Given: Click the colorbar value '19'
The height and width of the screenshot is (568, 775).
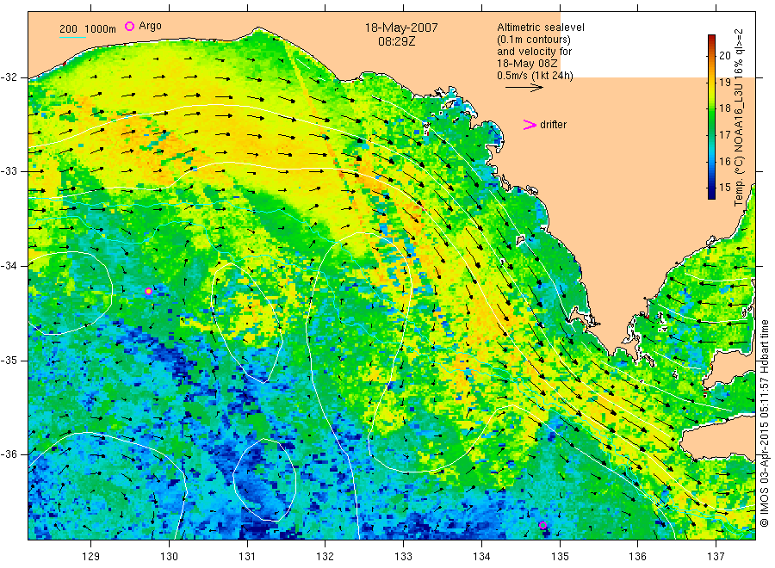Looking at the screenshot, I should 724,82.
